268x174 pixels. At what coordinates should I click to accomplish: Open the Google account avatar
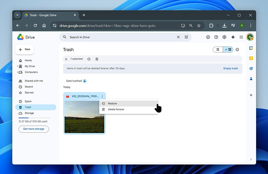[x=250, y=37]
